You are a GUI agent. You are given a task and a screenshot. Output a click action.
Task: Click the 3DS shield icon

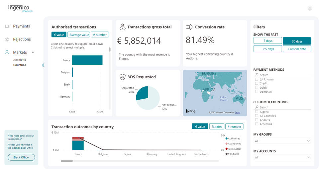pyautogui.click(x=123, y=77)
